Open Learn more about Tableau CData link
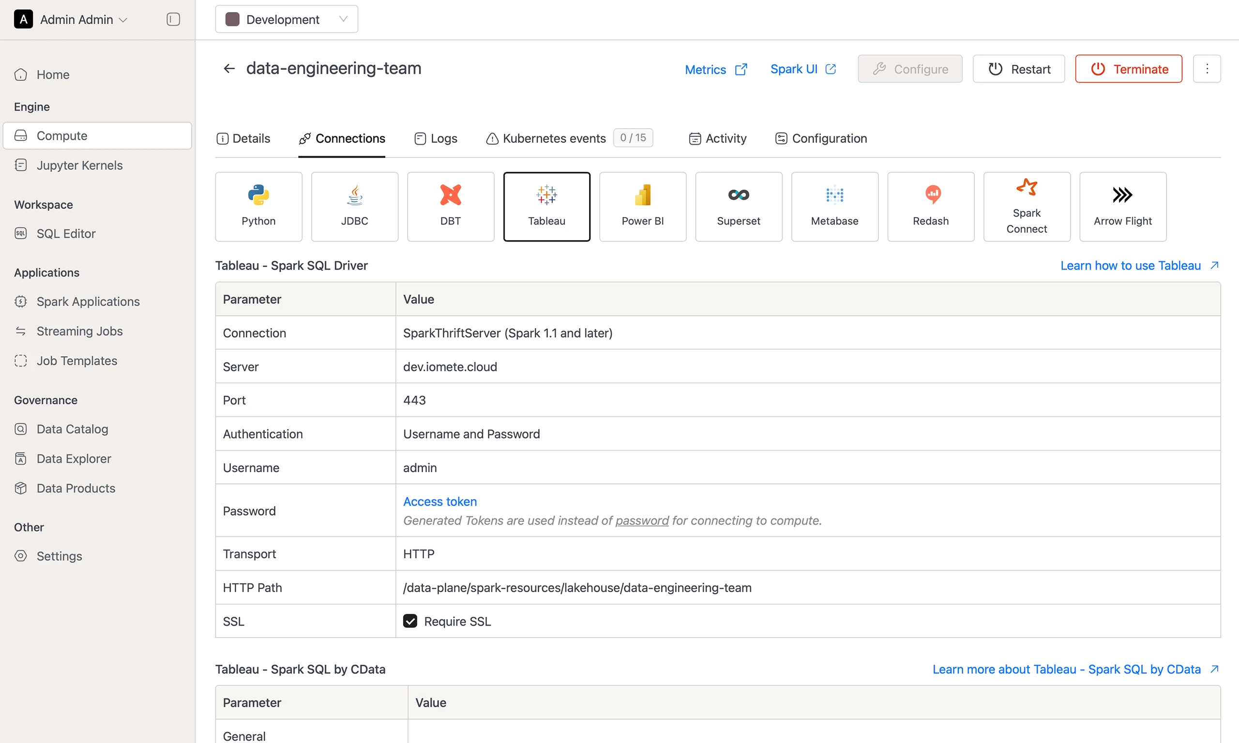1239x743 pixels. (x=1075, y=669)
